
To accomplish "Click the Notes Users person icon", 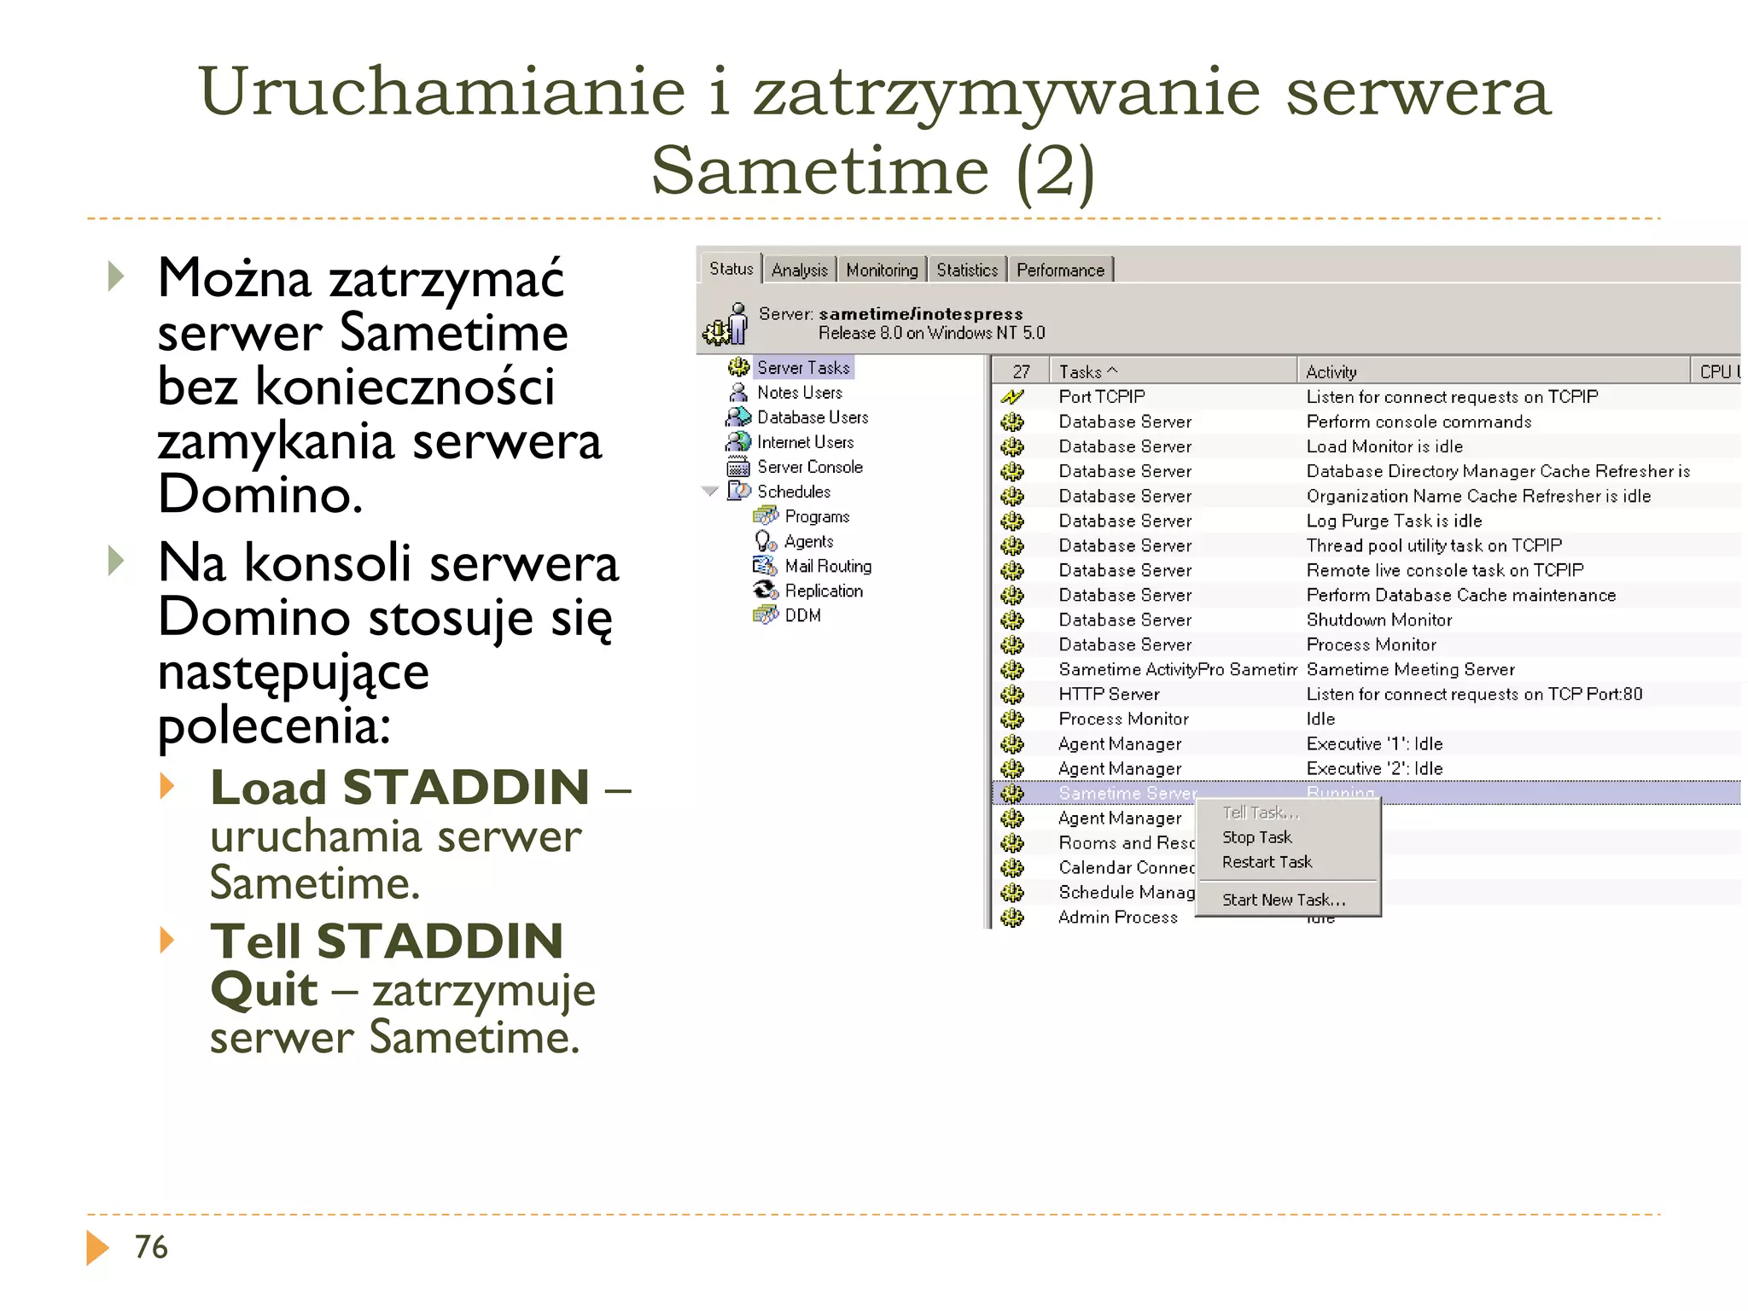I will (738, 392).
